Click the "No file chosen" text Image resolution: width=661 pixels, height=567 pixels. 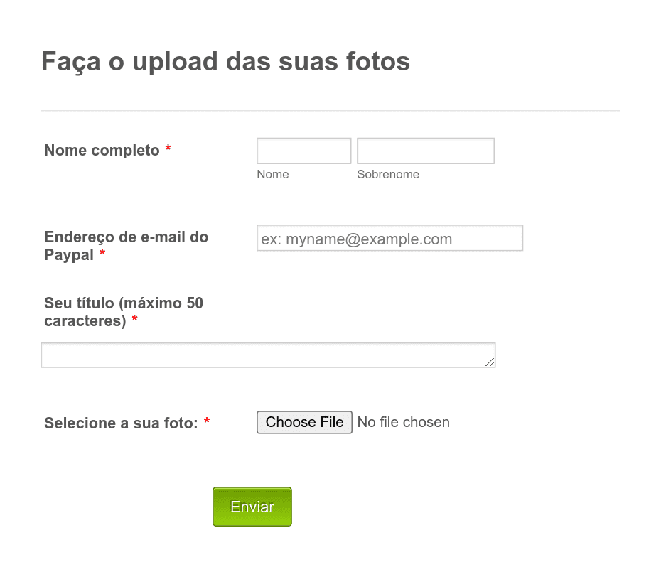pos(404,422)
